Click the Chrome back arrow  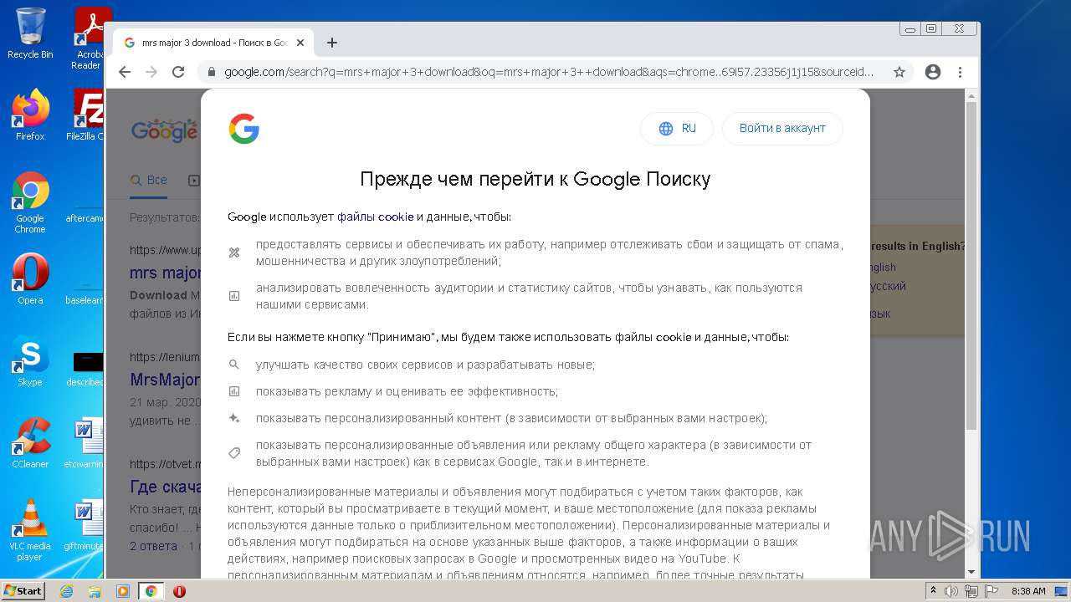[x=125, y=72]
